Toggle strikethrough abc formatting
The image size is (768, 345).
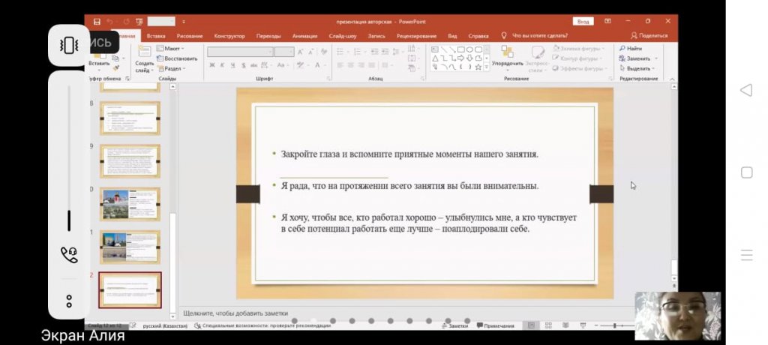[x=253, y=65]
